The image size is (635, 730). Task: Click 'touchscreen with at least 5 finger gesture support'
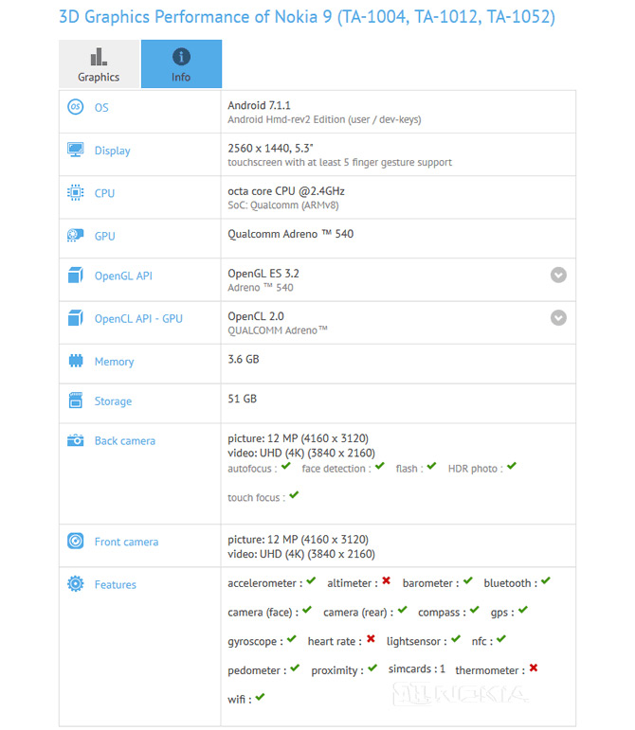[339, 163]
